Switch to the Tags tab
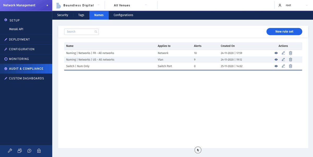The height and width of the screenshot is (157, 313). coord(81,15)
